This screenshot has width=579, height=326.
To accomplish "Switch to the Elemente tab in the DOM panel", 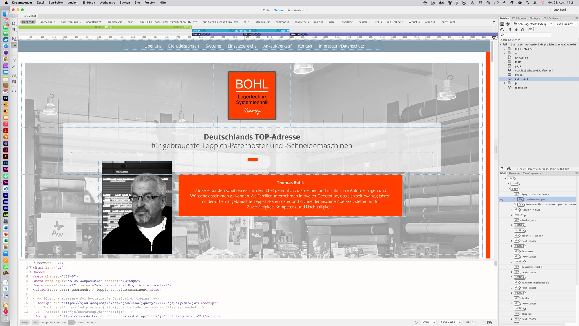I will click(514, 173).
